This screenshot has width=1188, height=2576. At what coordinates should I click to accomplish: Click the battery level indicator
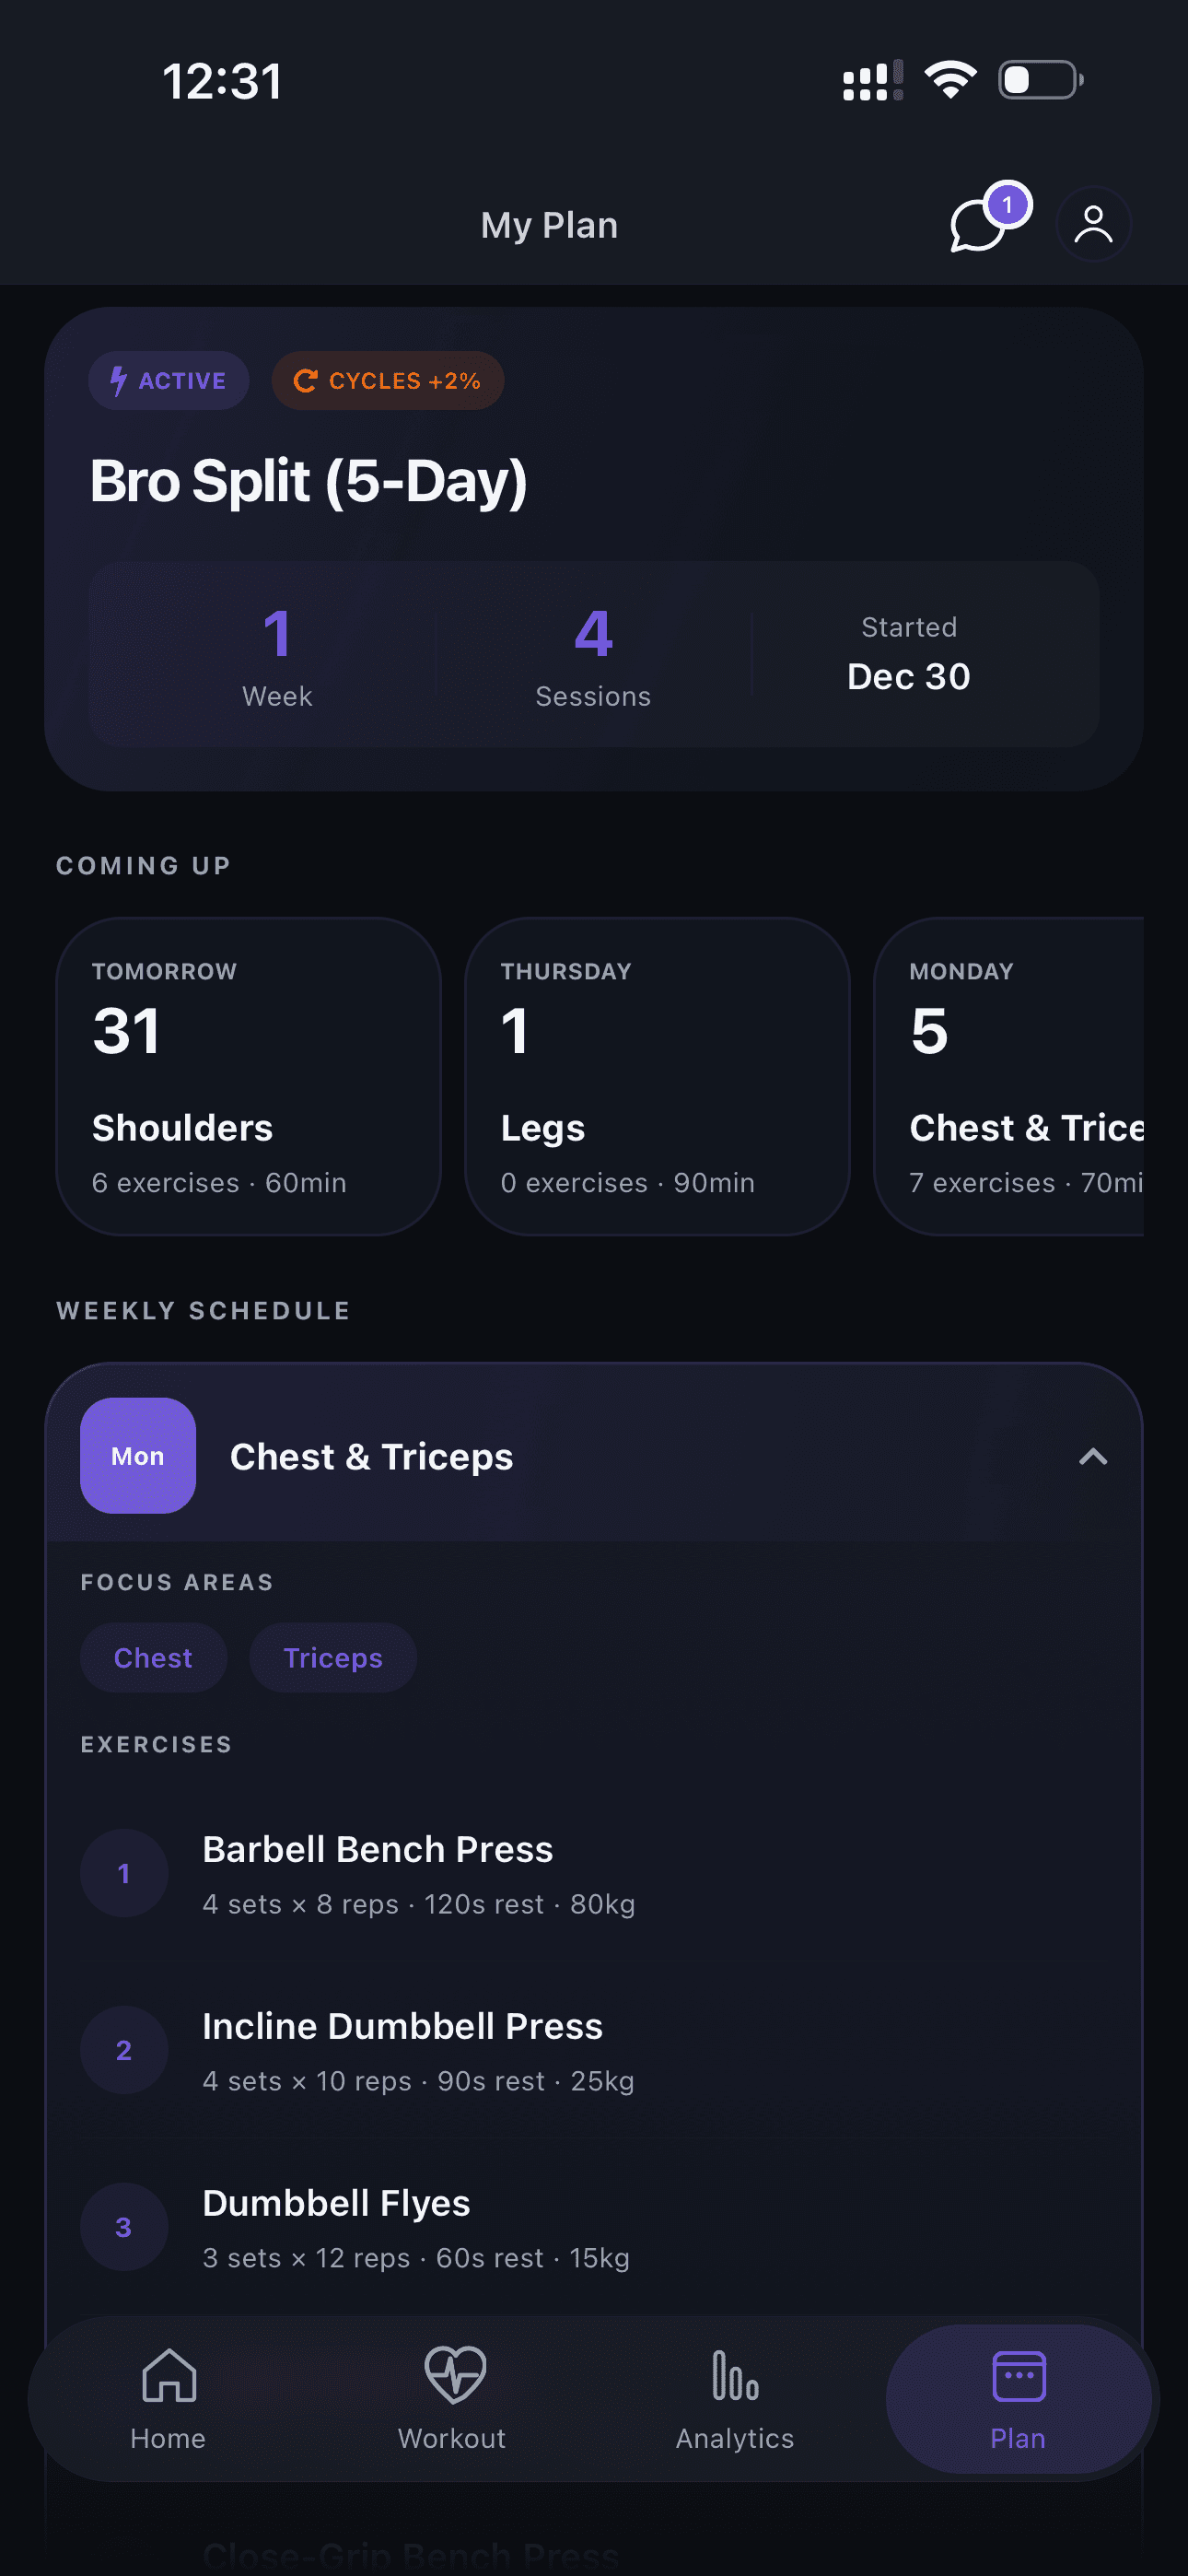click(x=1040, y=79)
